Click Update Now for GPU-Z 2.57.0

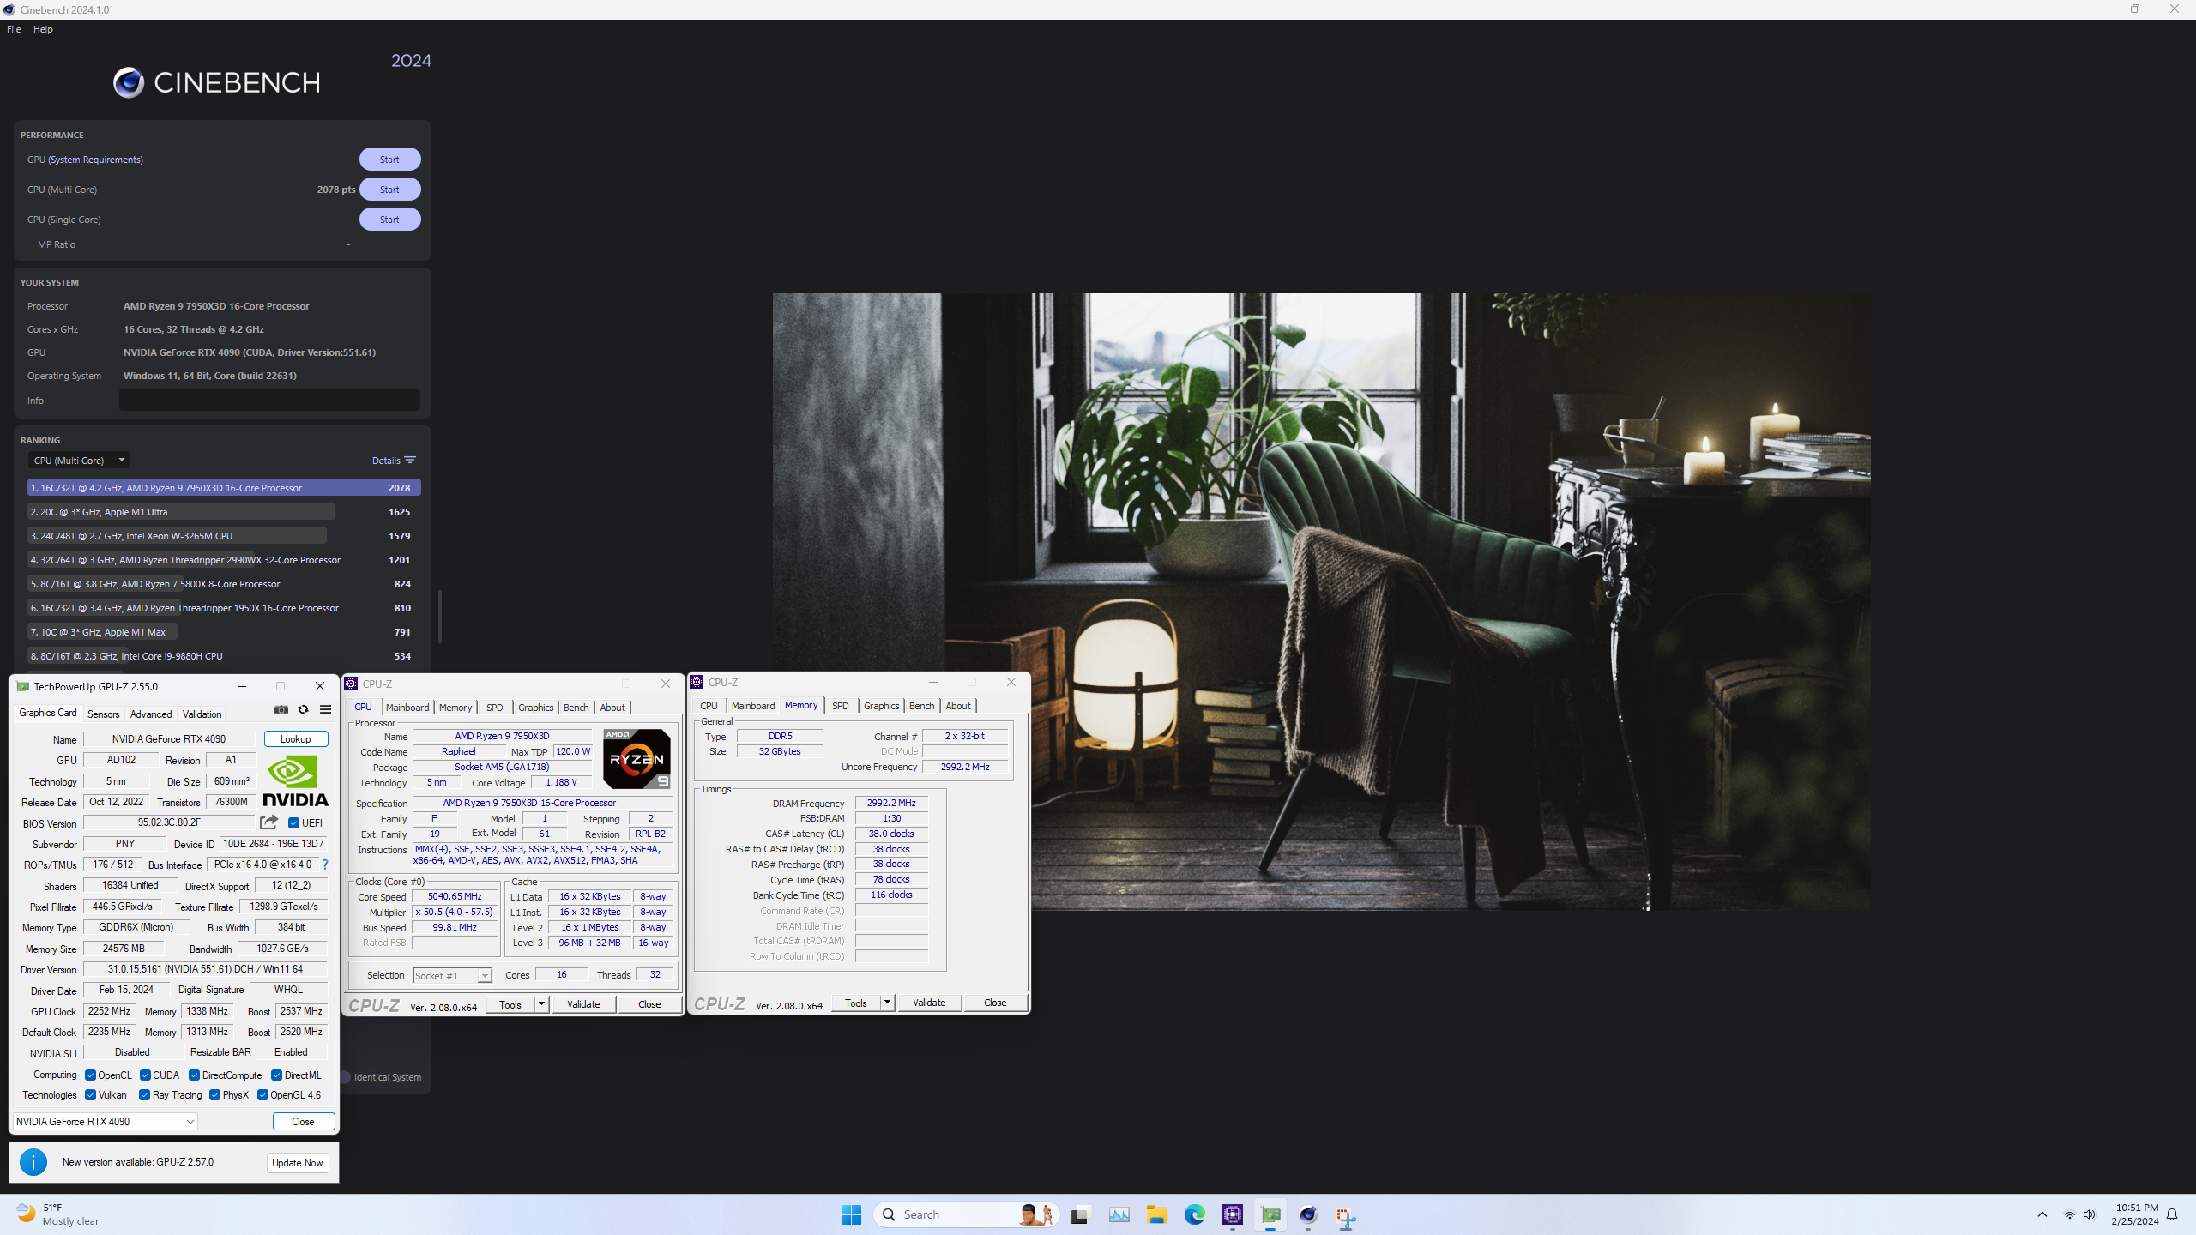[298, 1163]
